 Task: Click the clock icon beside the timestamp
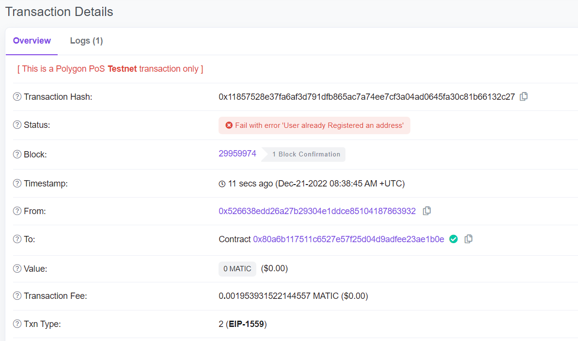[221, 183]
